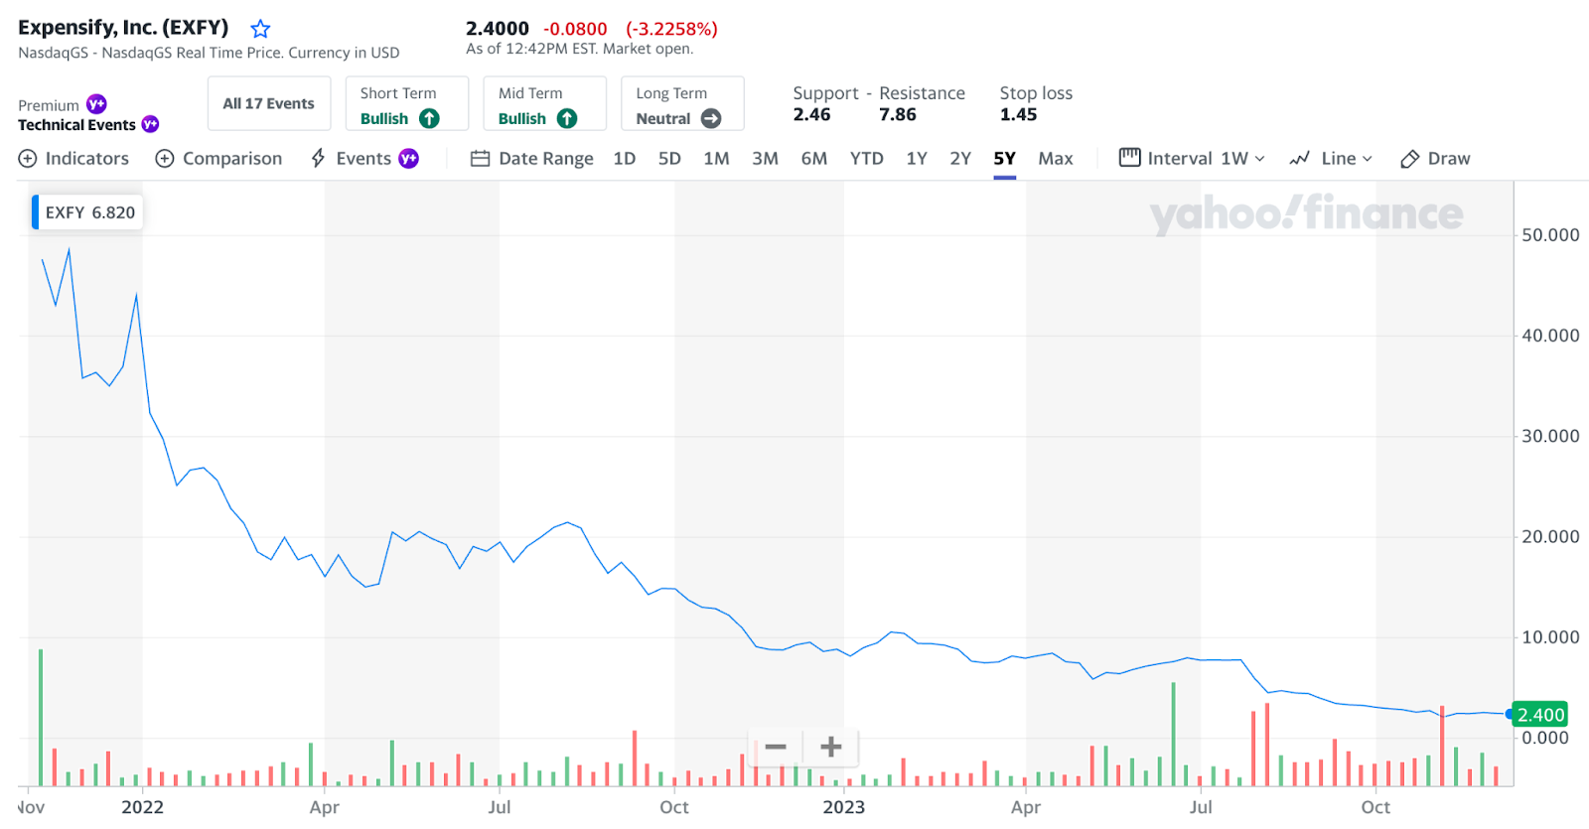Select the 2Y range
Viewport: 1589px width, 829px height.
pyautogui.click(x=960, y=159)
